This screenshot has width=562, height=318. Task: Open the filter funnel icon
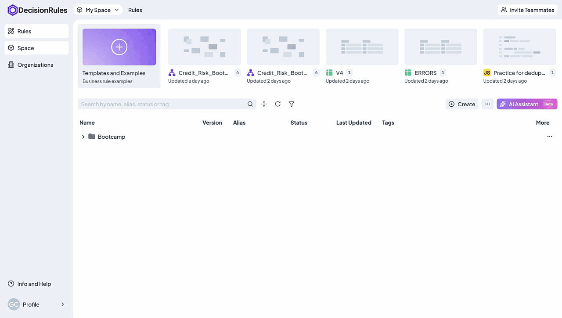pos(292,104)
